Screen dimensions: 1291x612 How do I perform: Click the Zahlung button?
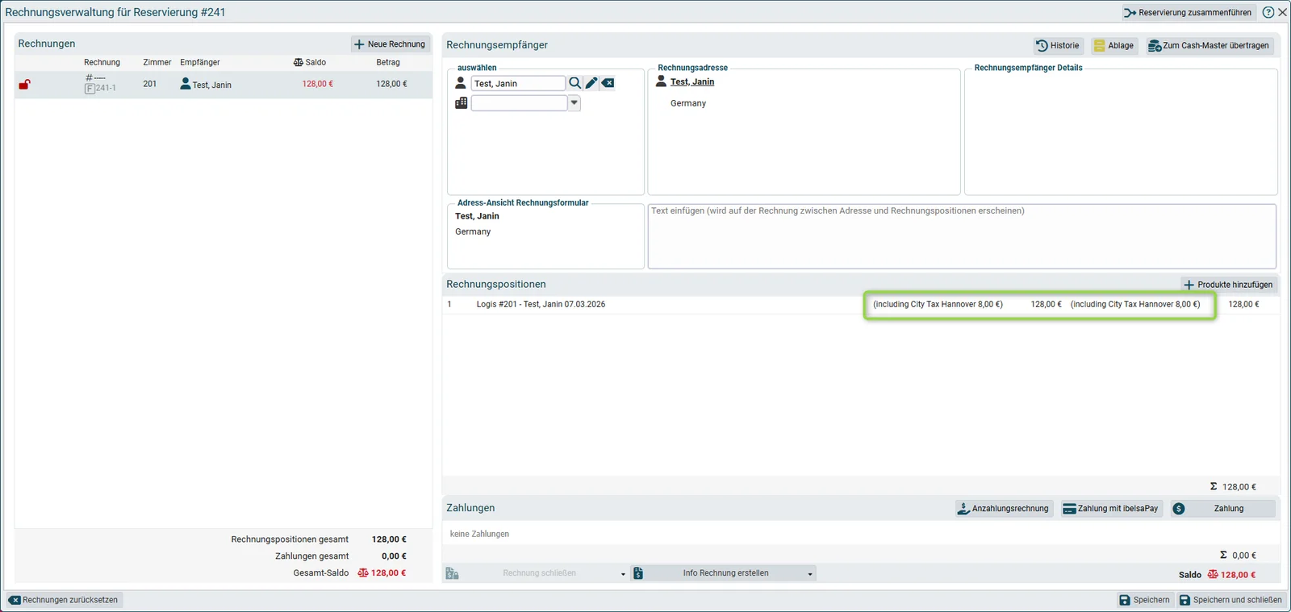coord(1223,509)
